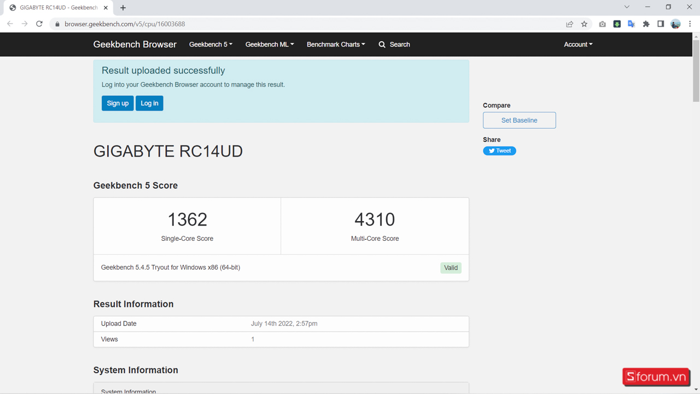Image resolution: width=700 pixels, height=394 pixels.
Task: Open the Chrome profile avatar
Action: [675, 24]
